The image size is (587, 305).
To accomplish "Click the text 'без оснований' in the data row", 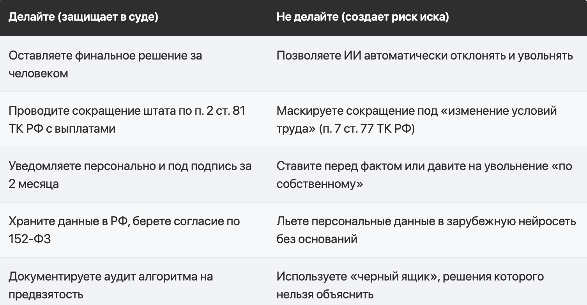I will coord(317,239).
